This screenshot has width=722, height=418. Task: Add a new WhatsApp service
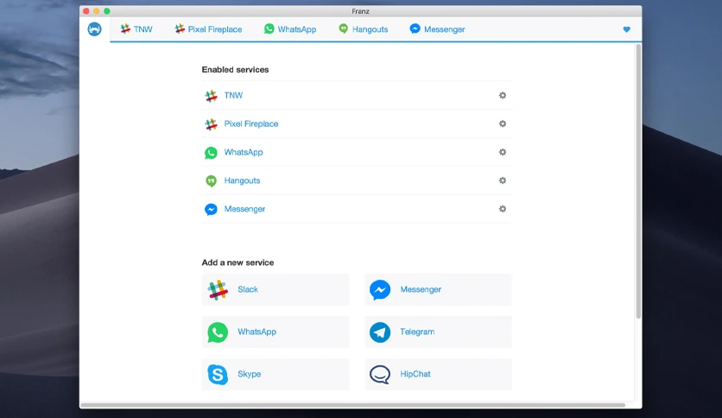(275, 332)
